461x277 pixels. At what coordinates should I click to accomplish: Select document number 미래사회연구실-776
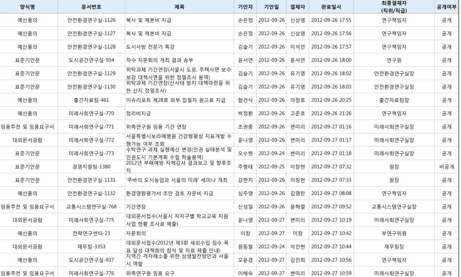click(x=91, y=274)
